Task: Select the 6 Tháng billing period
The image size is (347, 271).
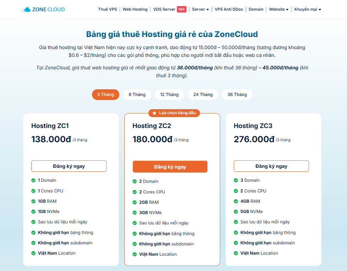Action: point(137,95)
